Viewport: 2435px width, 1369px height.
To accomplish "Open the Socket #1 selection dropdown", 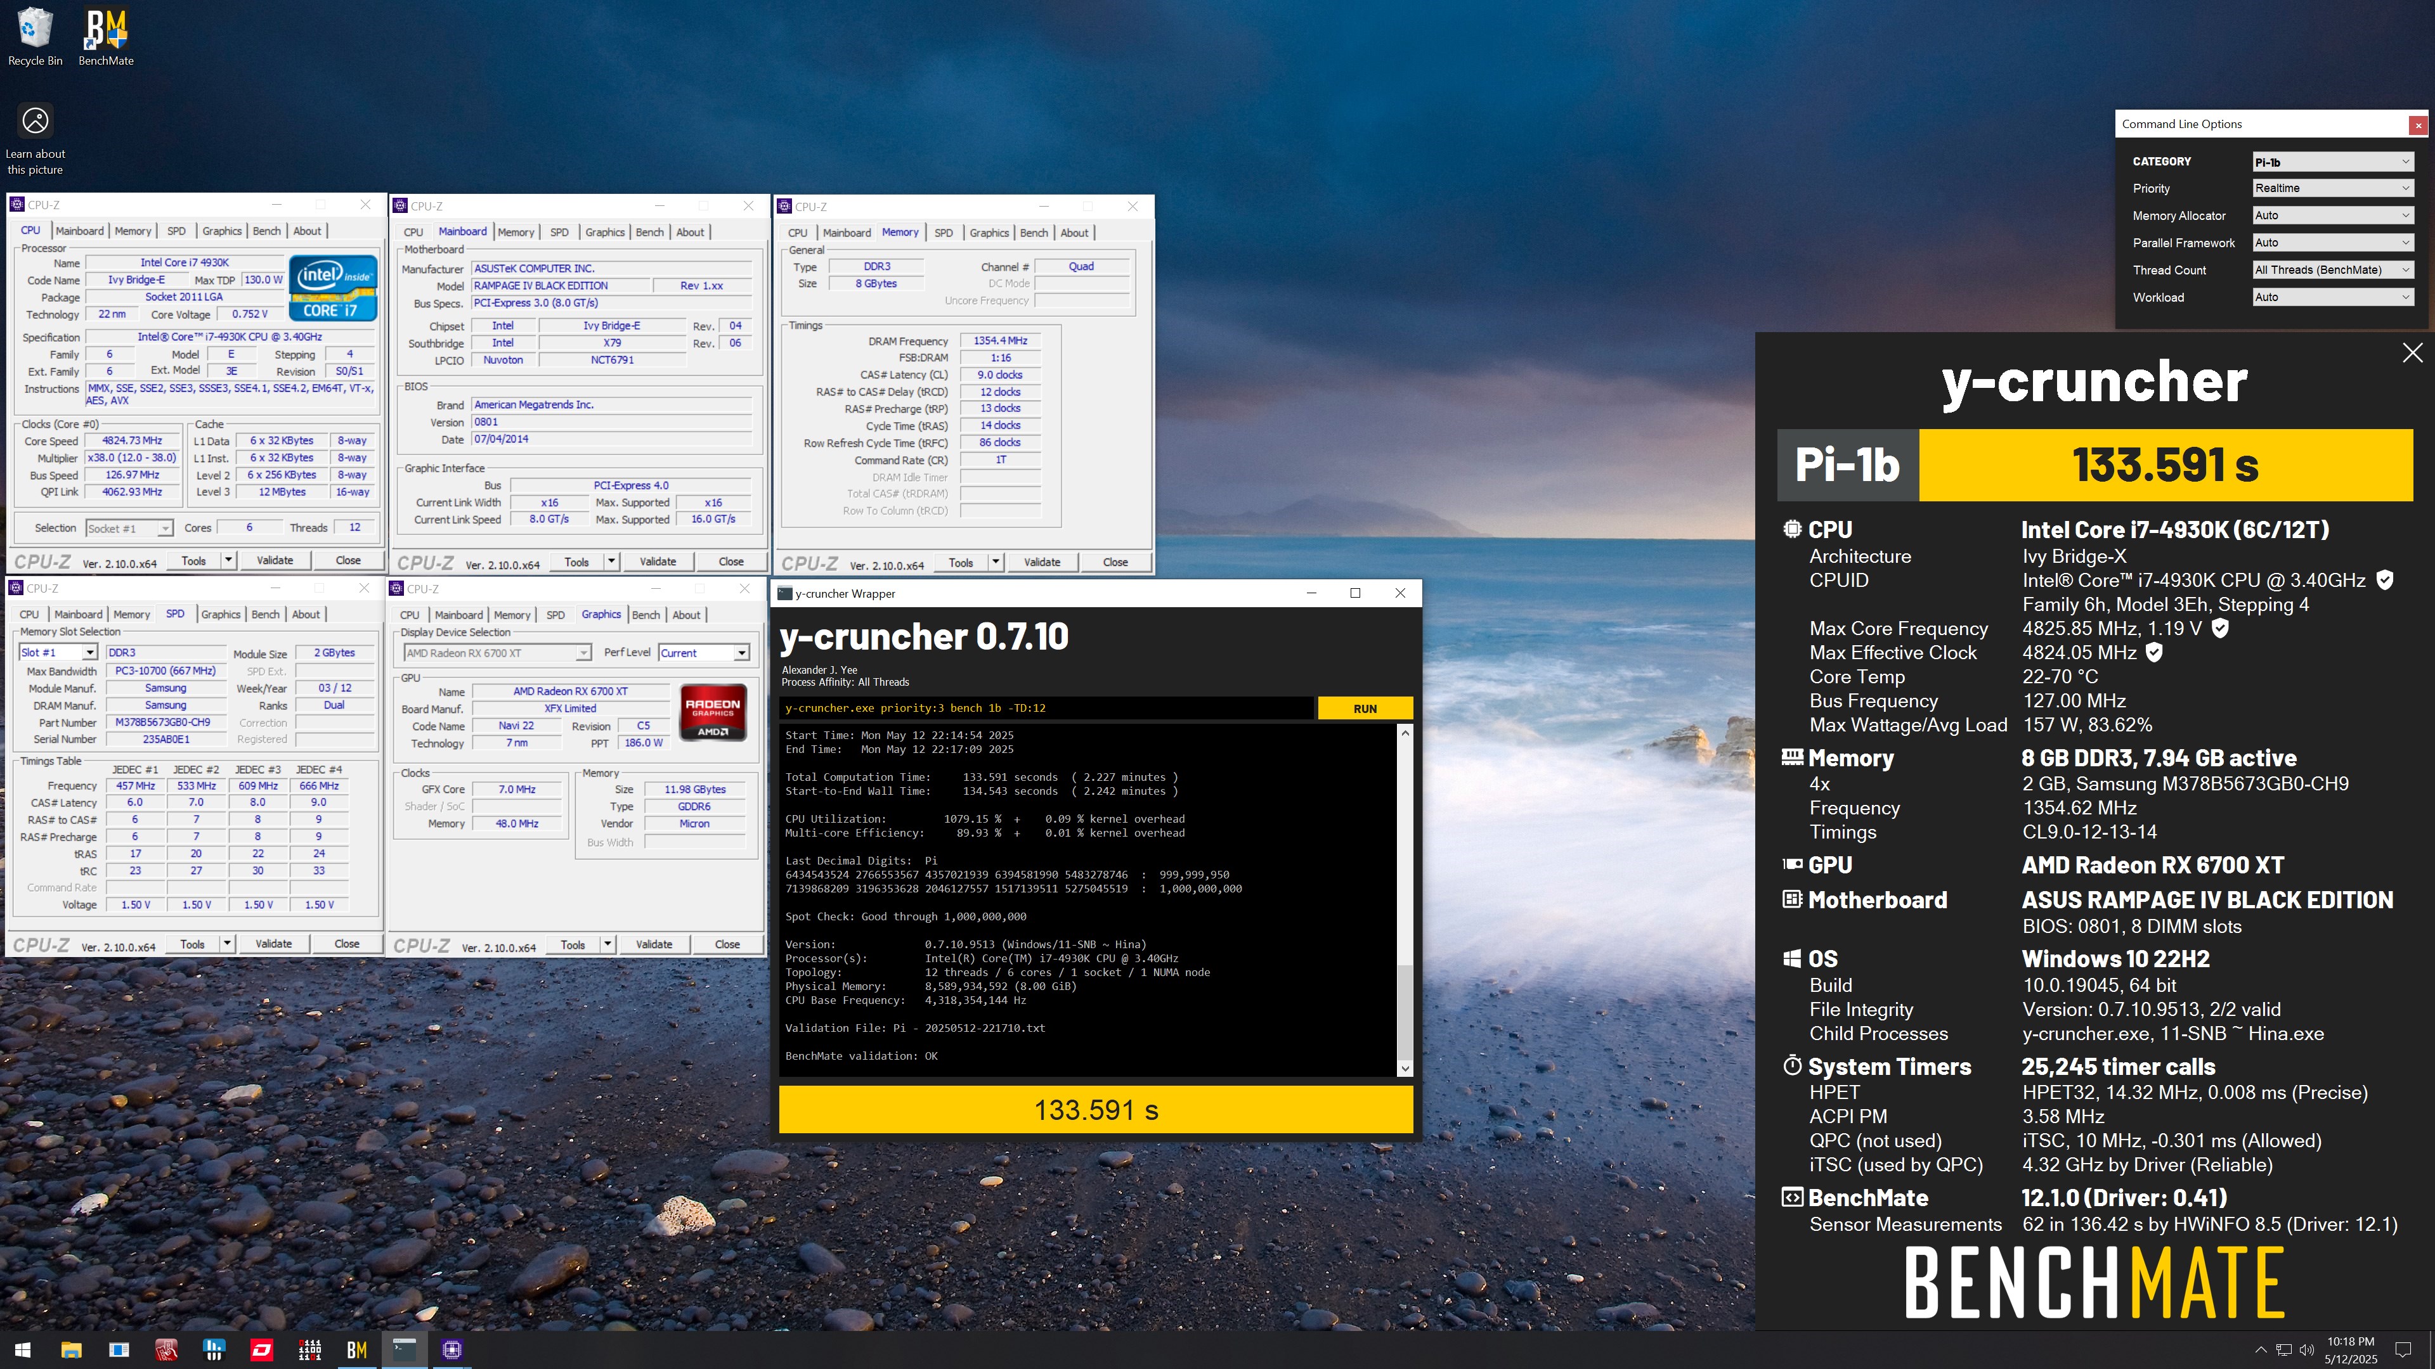I will 129,528.
